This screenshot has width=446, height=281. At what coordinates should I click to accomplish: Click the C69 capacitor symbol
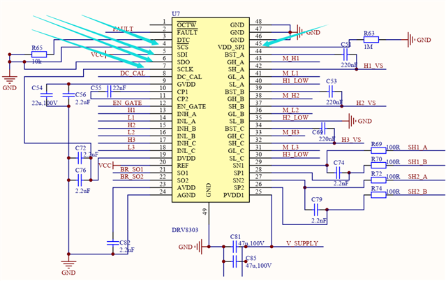click(323, 128)
